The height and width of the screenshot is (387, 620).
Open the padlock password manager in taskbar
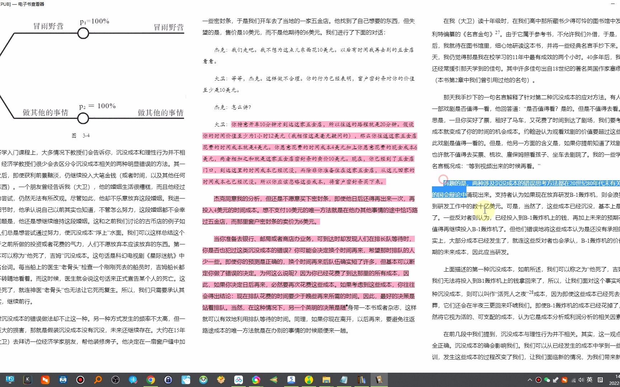click(168, 380)
